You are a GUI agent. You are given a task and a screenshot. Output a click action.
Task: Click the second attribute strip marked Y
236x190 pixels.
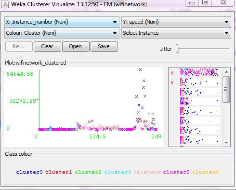click(x=199, y=82)
